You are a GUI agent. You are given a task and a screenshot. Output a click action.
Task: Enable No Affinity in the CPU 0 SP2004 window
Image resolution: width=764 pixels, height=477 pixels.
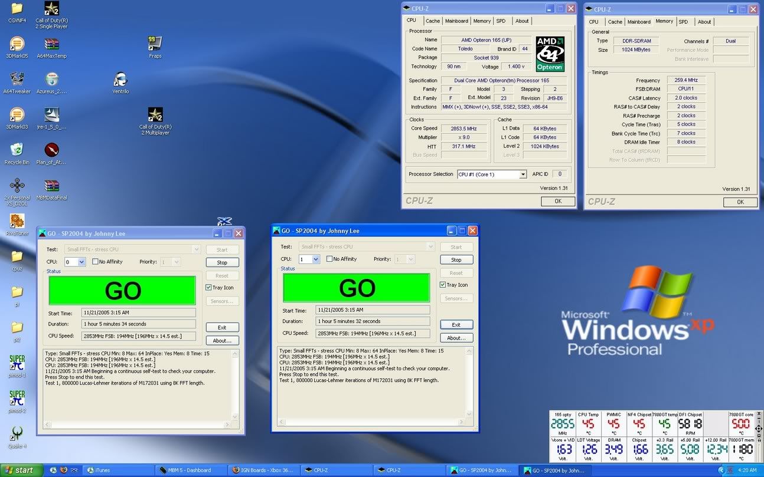pos(96,262)
